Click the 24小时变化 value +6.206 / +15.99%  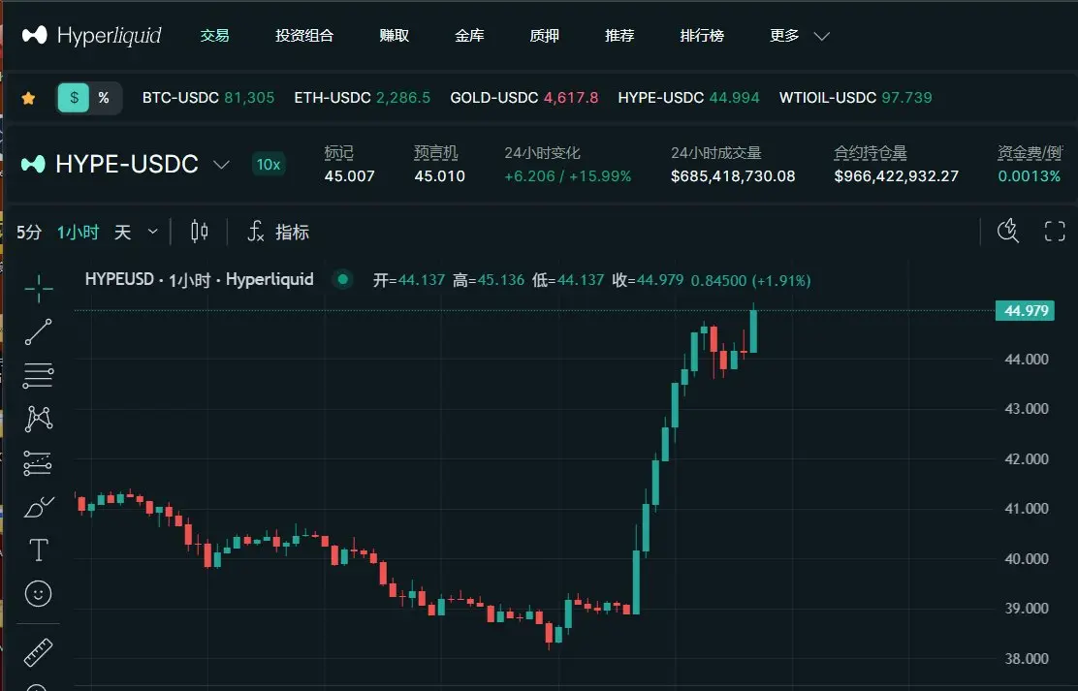(x=567, y=176)
